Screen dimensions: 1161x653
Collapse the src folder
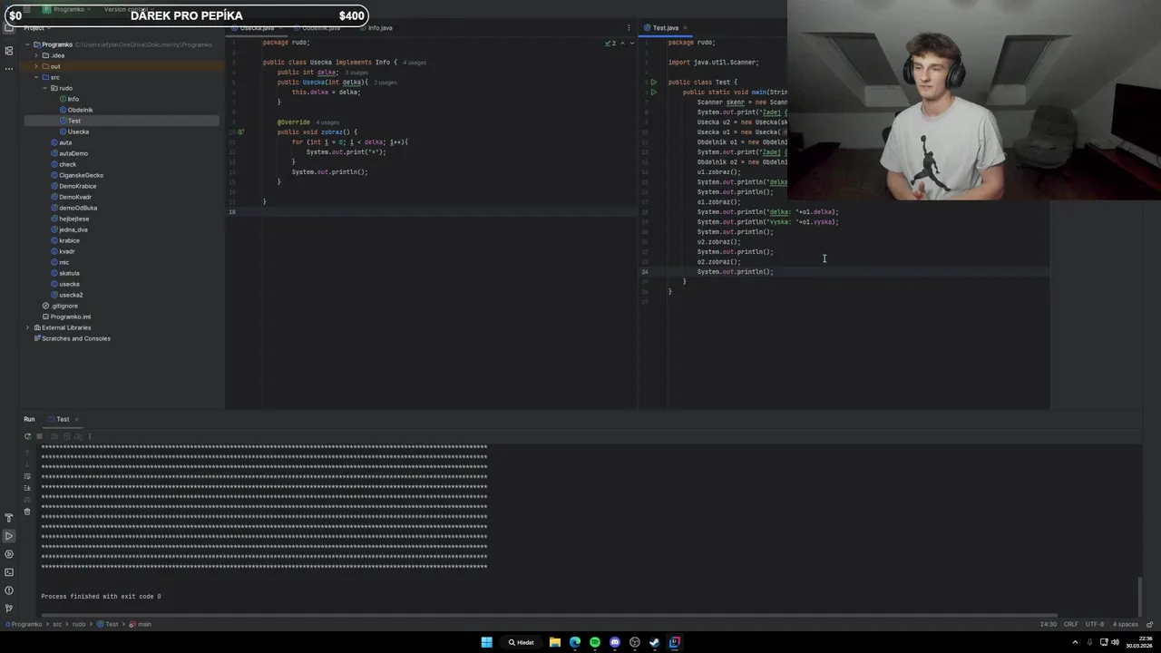click(36, 77)
